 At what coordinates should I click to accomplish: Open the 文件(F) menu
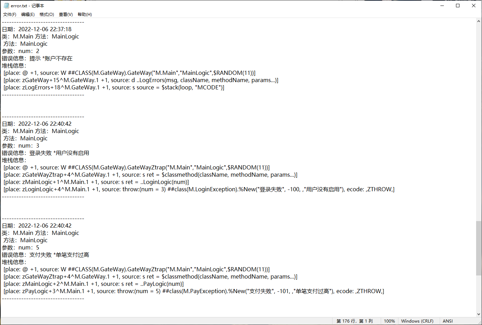(x=10, y=15)
